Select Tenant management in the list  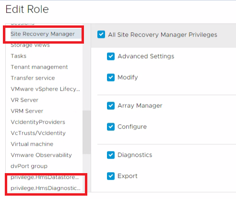click(39, 67)
